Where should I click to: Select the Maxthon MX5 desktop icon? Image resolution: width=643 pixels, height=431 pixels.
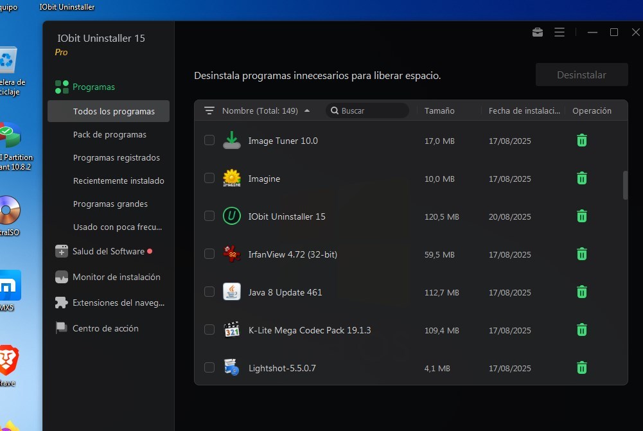pos(10,285)
